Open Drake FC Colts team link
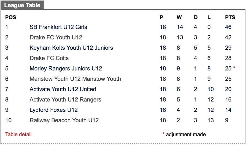Viewport: 248px width, 145px height. click(x=49, y=58)
